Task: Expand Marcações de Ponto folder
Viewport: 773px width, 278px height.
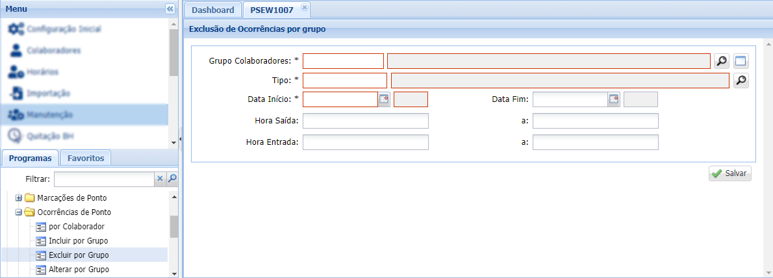Action: pos(19,198)
